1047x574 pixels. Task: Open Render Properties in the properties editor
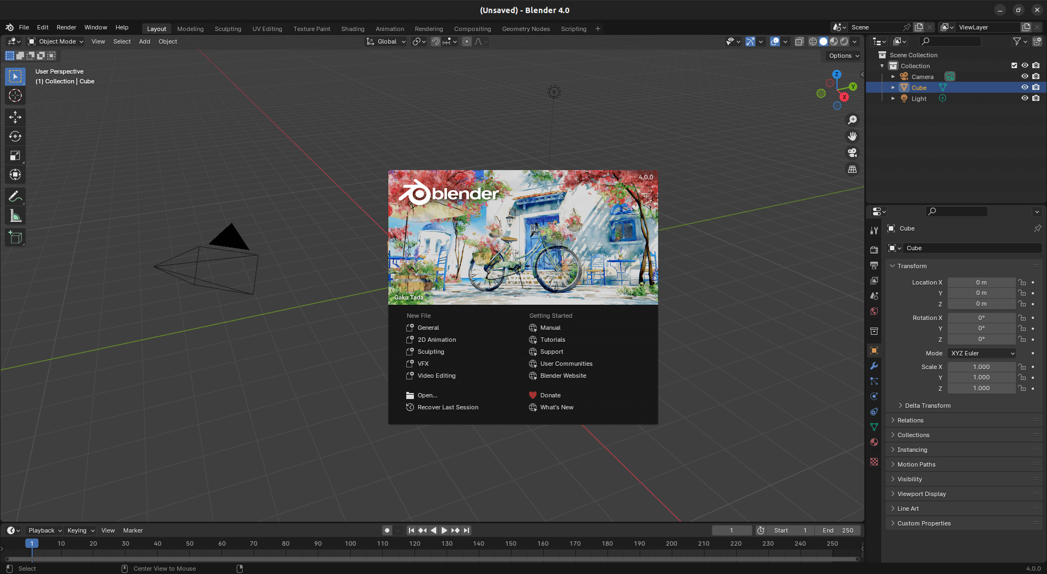point(874,250)
